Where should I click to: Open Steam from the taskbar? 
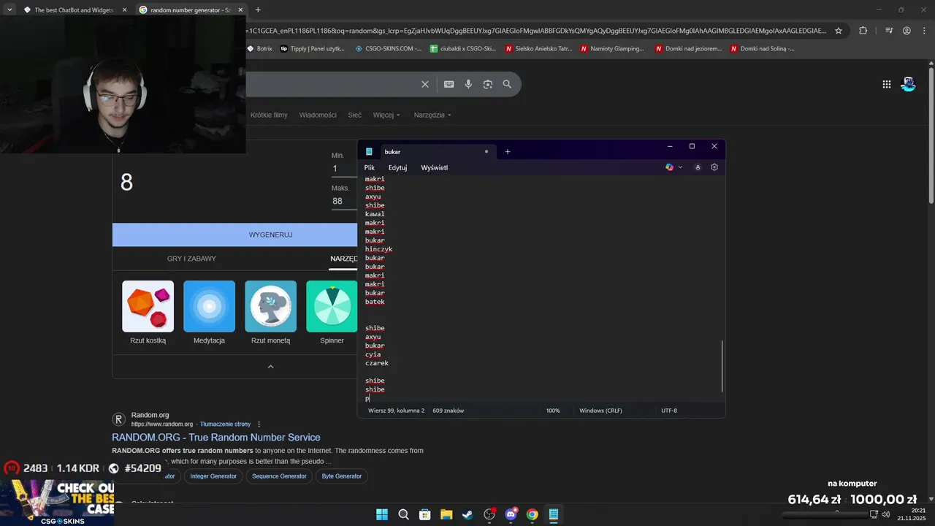467,514
